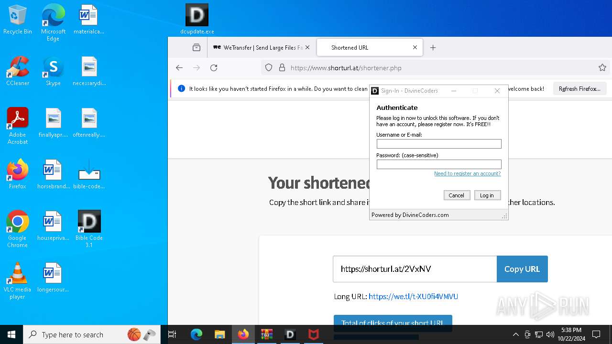Screen dimensions: 612x344
Task: Open Task View on the taskbar
Action: click(172, 334)
